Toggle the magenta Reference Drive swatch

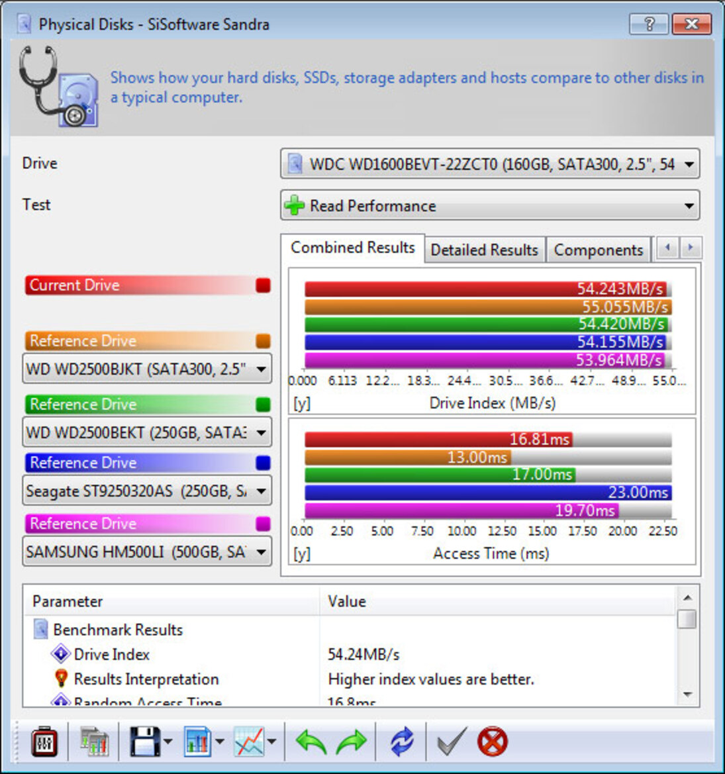[x=263, y=524]
